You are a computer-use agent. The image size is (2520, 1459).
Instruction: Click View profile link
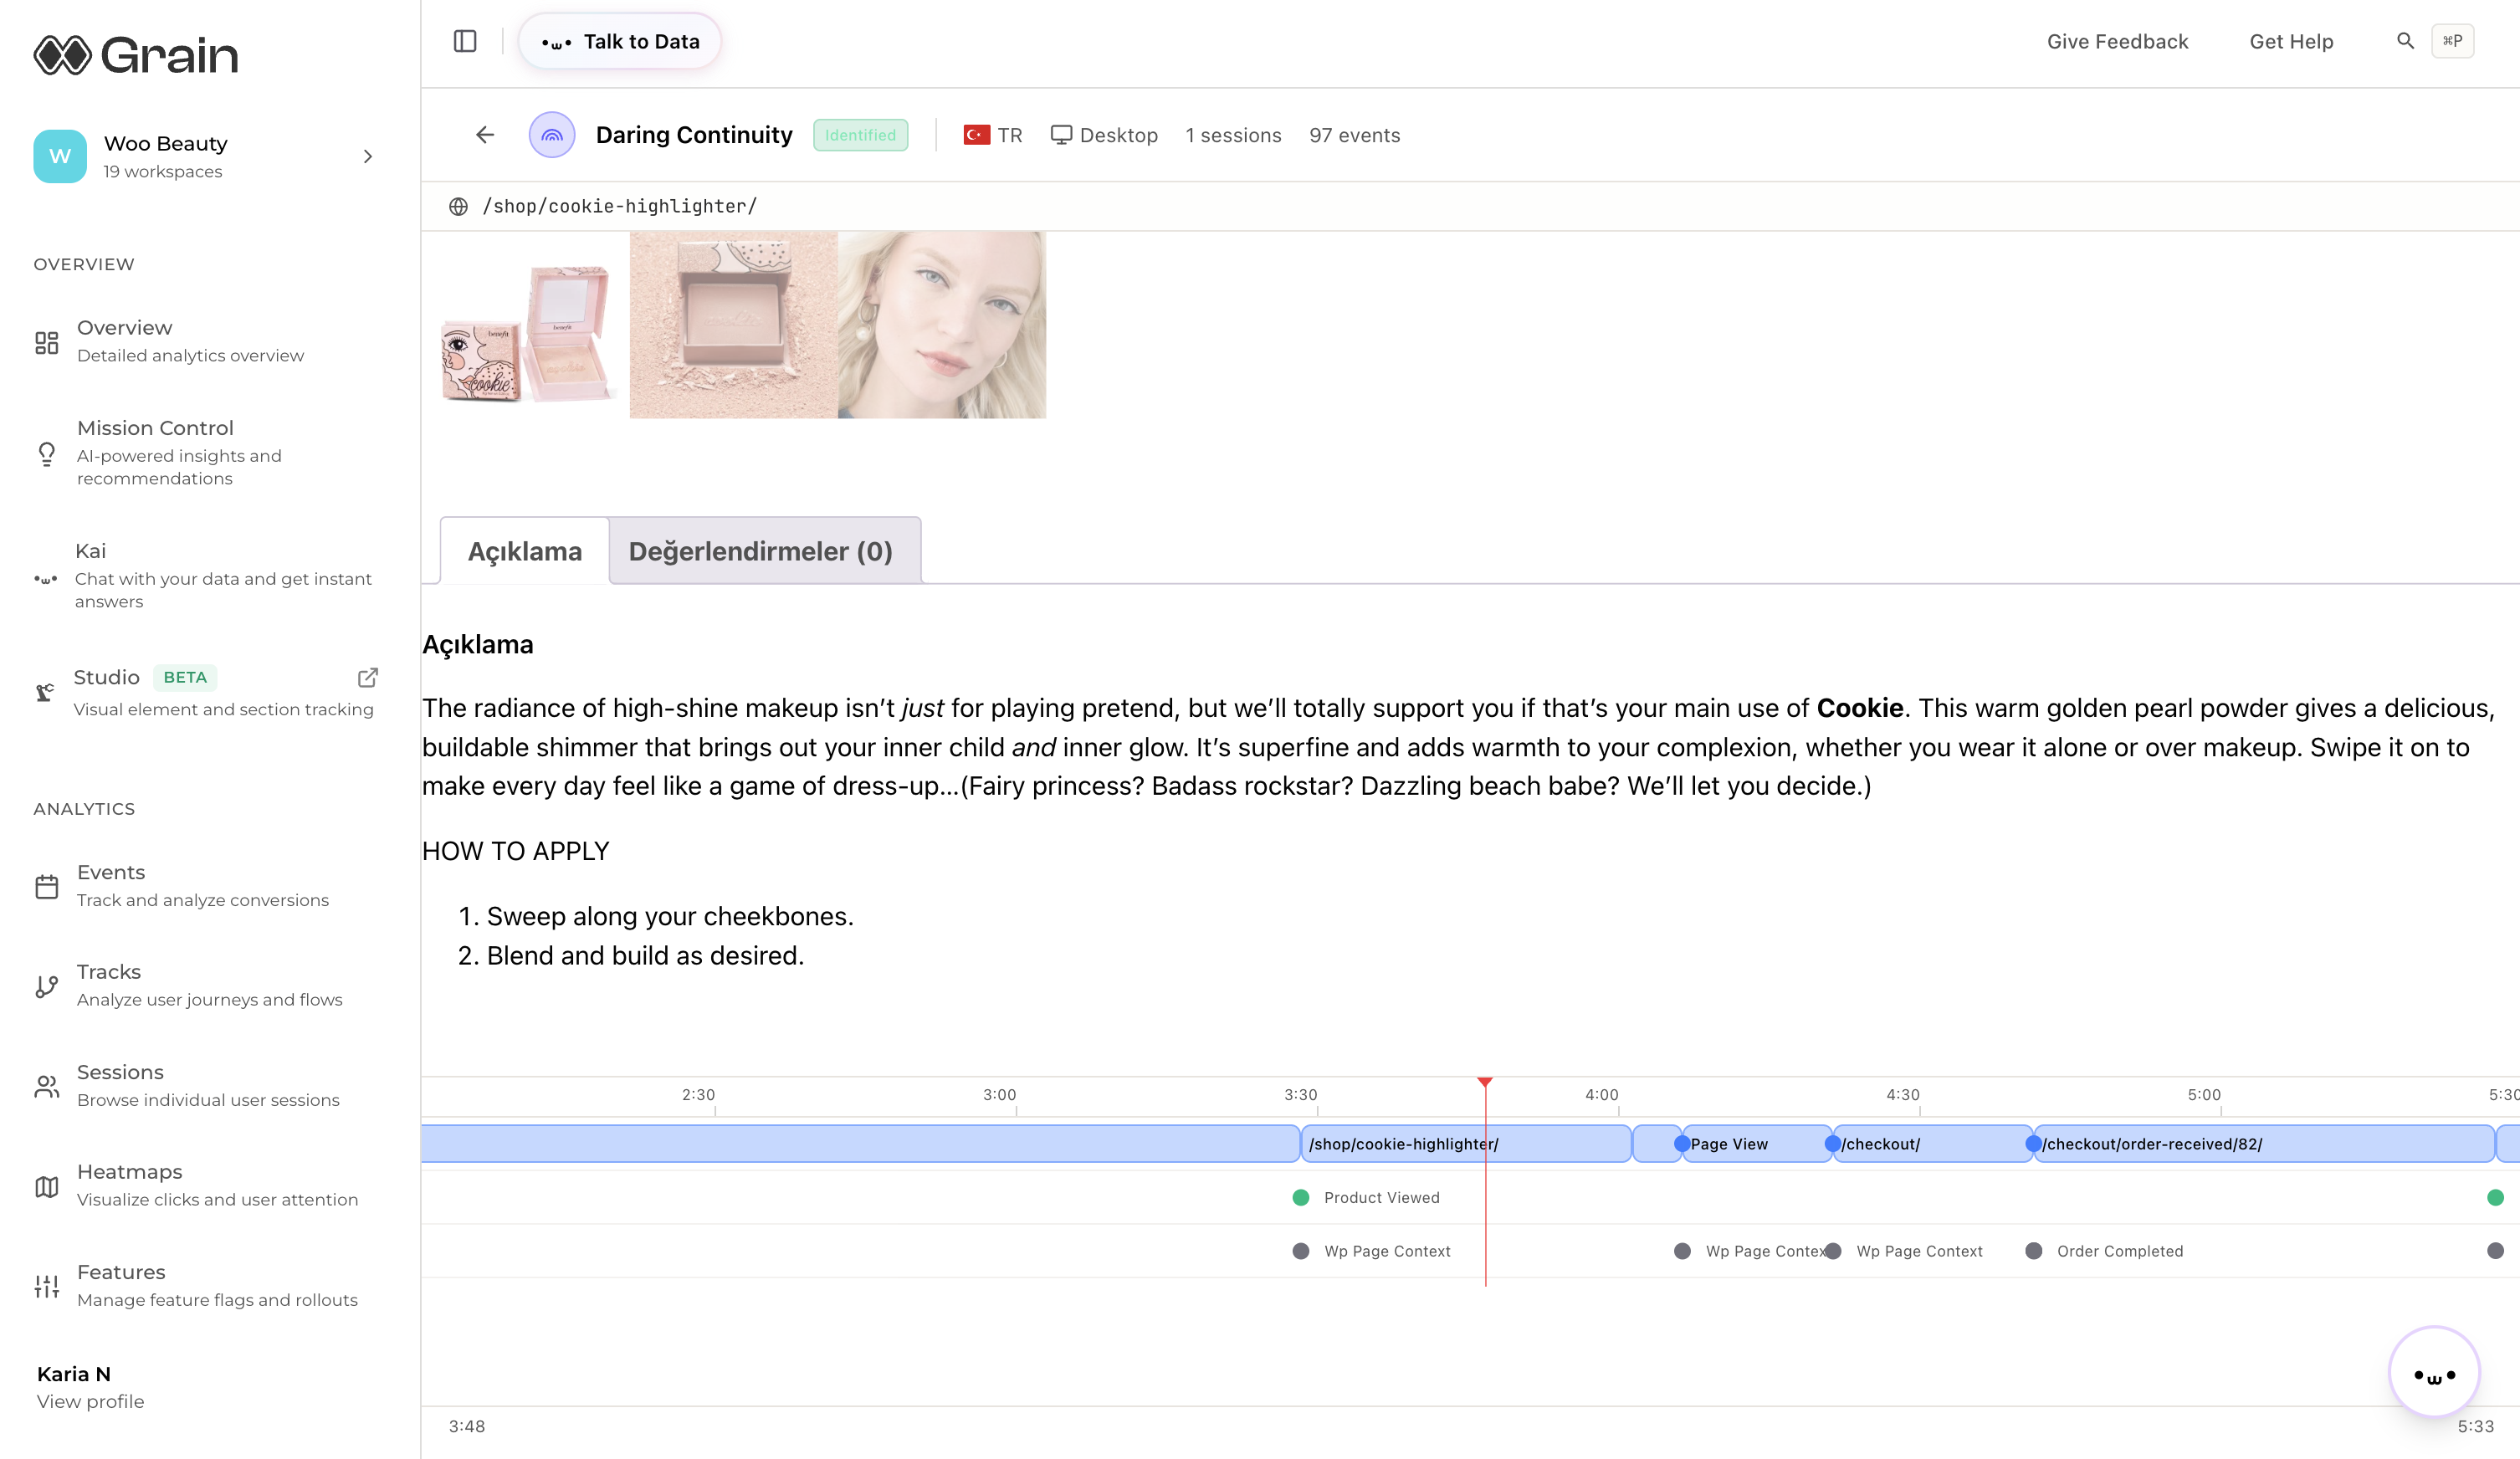tap(90, 1401)
